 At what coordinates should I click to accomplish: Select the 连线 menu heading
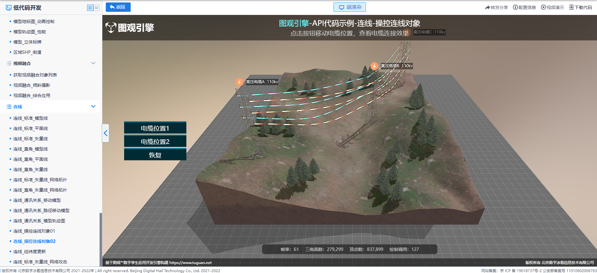pyautogui.click(x=18, y=107)
